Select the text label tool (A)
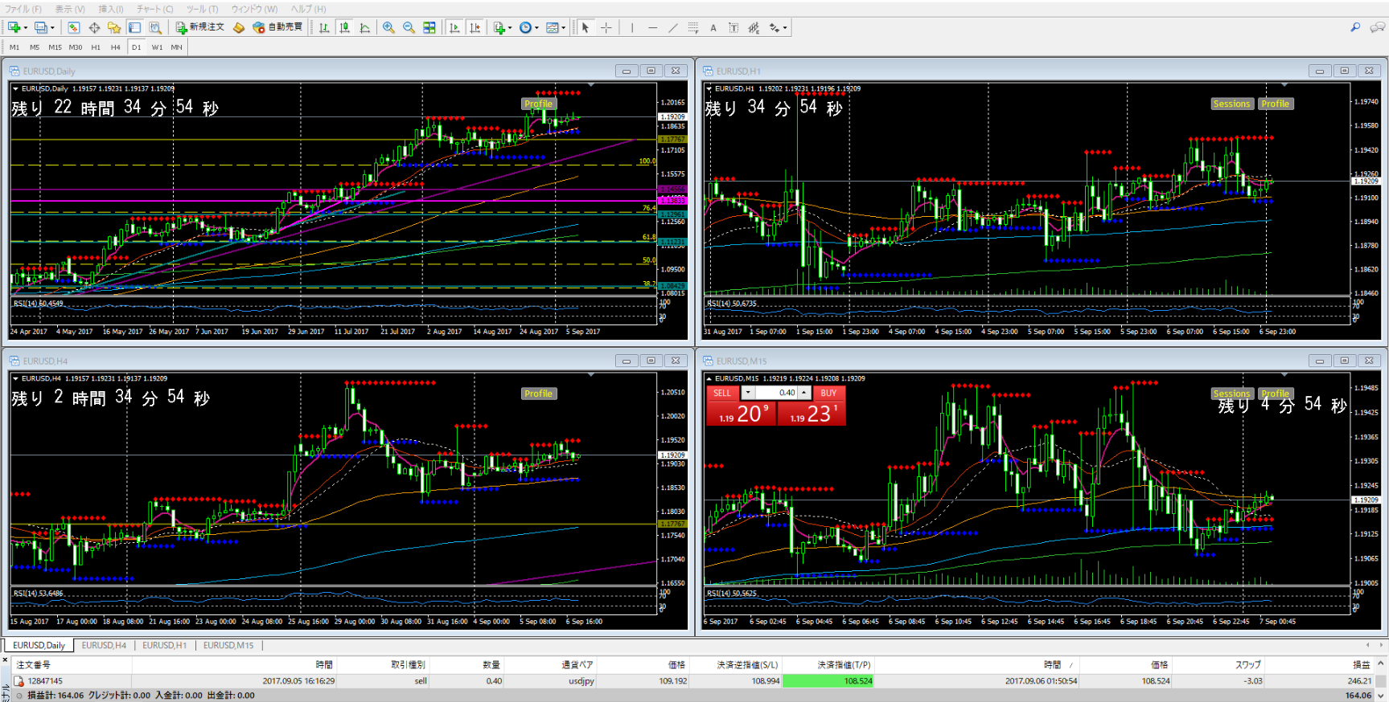Viewport: 1389px width, 702px height. [x=713, y=27]
